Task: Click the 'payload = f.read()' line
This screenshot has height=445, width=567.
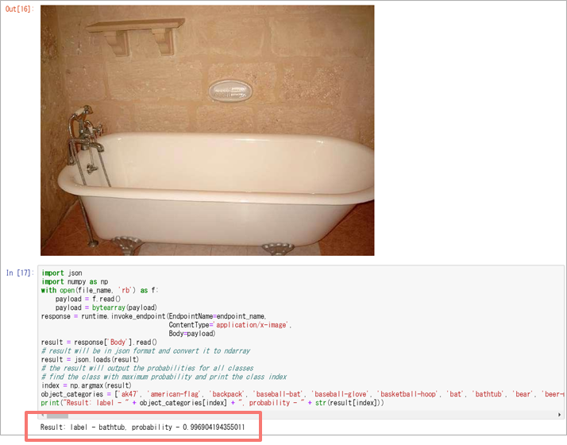Action: 88,299
